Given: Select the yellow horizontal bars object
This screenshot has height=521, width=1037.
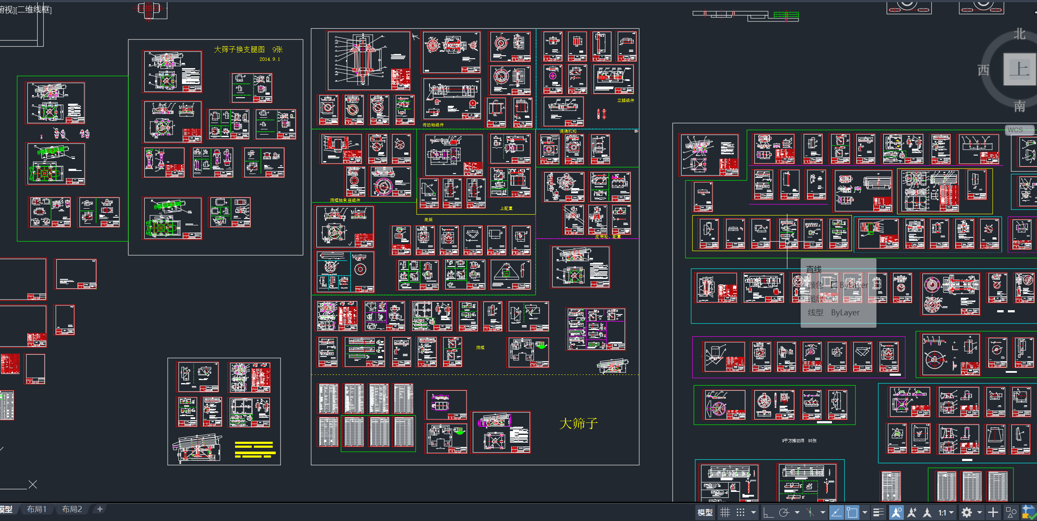Looking at the screenshot, I should tap(255, 449).
